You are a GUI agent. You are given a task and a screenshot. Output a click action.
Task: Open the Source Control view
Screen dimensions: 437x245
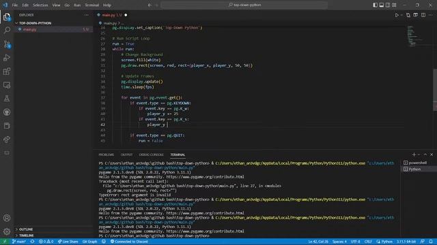7,44
